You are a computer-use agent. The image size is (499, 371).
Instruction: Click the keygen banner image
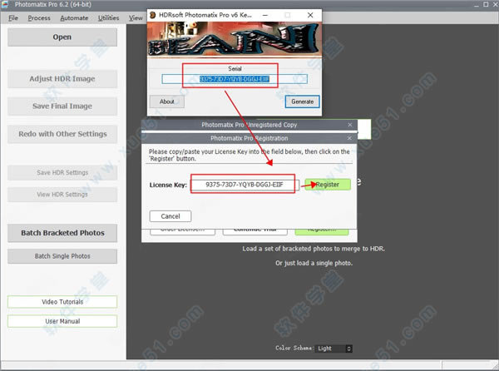click(x=235, y=39)
